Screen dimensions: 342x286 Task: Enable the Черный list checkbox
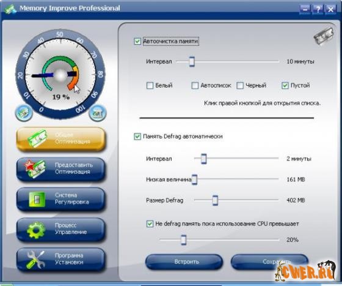tap(240, 85)
